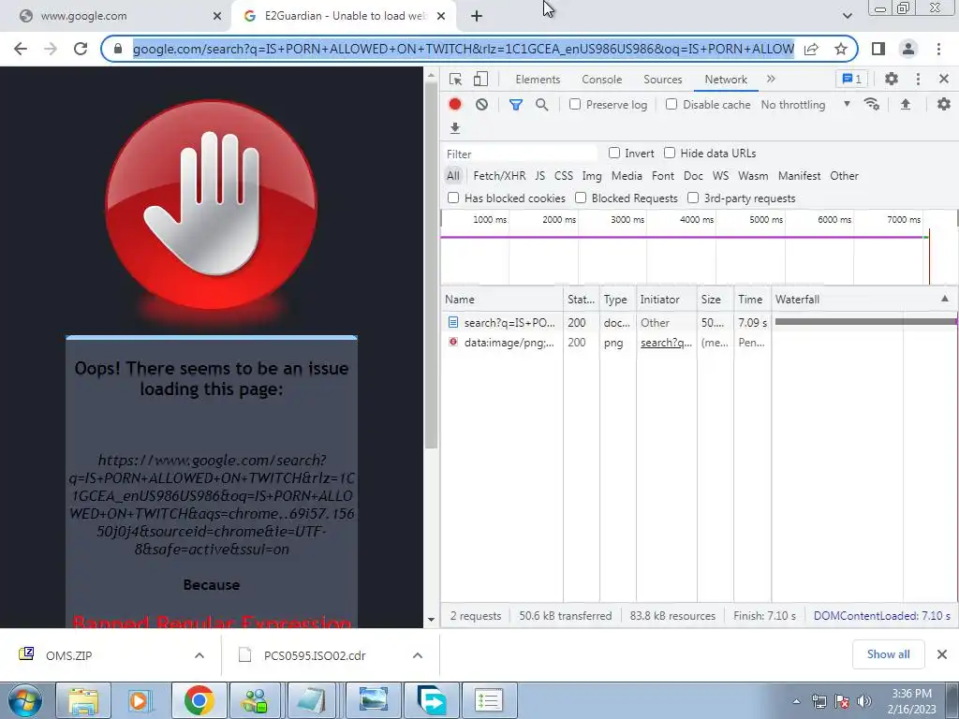Toggle the network filter funnel icon
The image size is (959, 719).
point(516,105)
